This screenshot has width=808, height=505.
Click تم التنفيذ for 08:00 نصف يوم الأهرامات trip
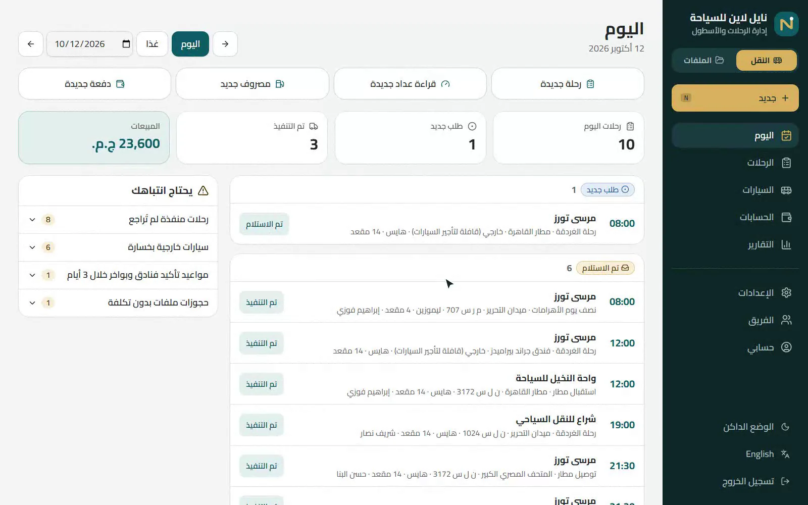point(262,302)
